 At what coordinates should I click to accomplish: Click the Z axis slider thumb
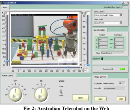(88, 65)
